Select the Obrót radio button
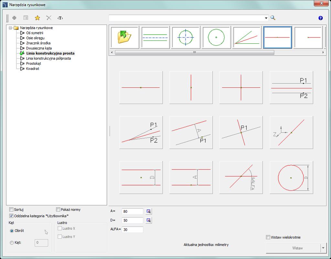331x259 pixels. 12,231
